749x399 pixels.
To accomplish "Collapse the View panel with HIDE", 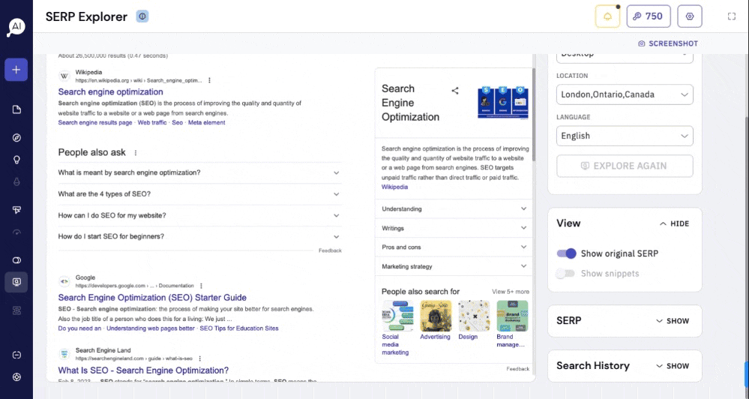I will click(x=675, y=223).
